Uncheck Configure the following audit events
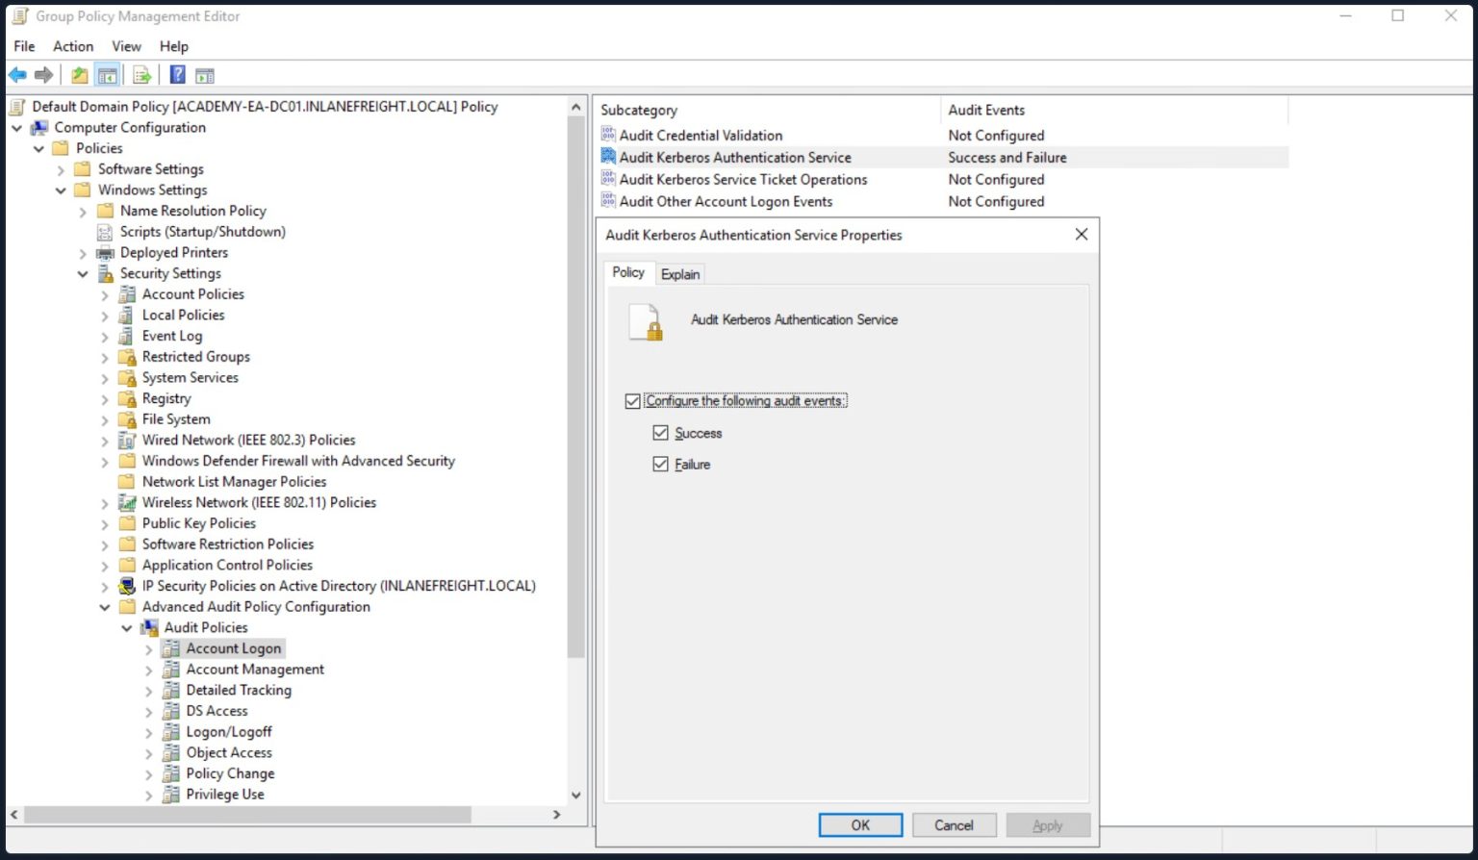Screen dimensions: 1478x860 click(x=632, y=401)
